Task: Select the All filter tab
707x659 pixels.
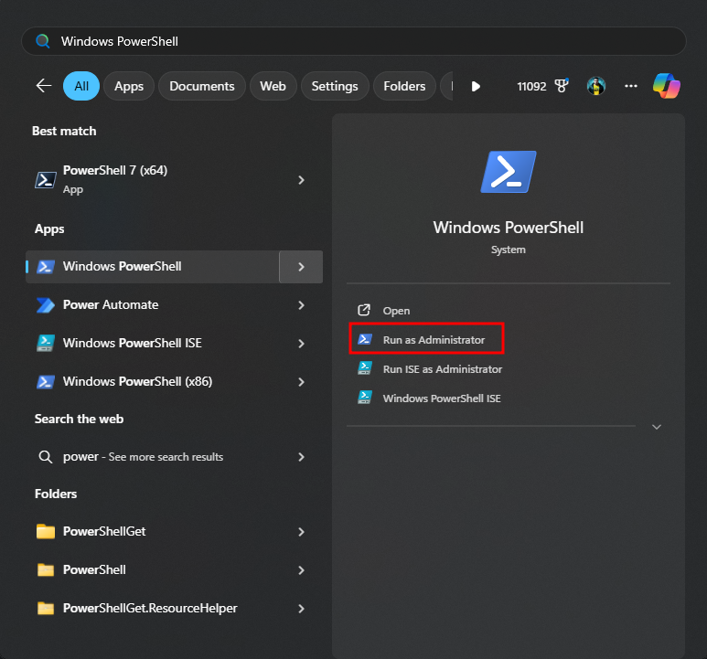Action: pos(81,86)
